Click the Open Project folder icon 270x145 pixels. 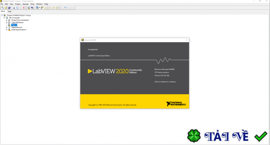(x=6, y=8)
